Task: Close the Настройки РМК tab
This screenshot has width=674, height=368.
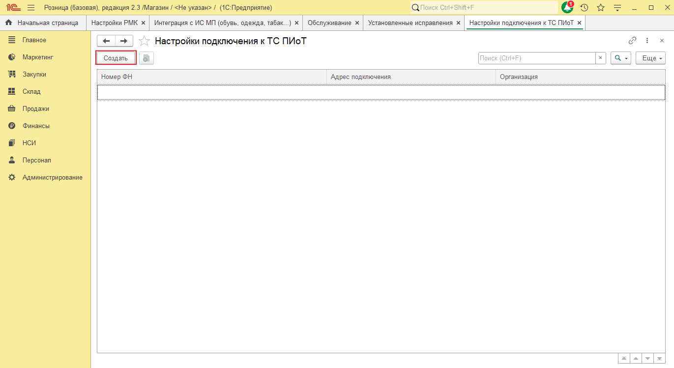Action: (143, 23)
